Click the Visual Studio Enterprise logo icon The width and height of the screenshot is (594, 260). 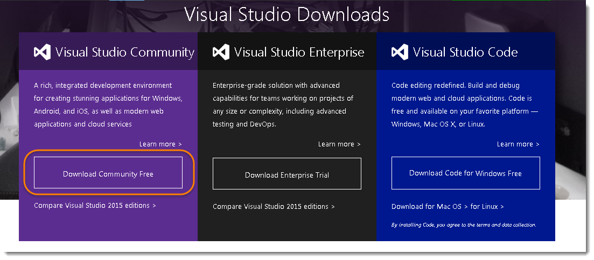(221, 52)
